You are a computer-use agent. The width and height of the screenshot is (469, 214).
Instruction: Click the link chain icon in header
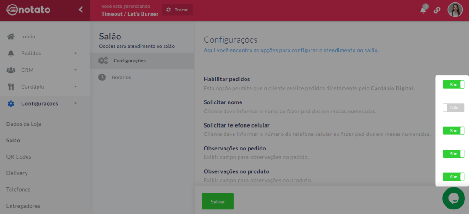[437, 11]
